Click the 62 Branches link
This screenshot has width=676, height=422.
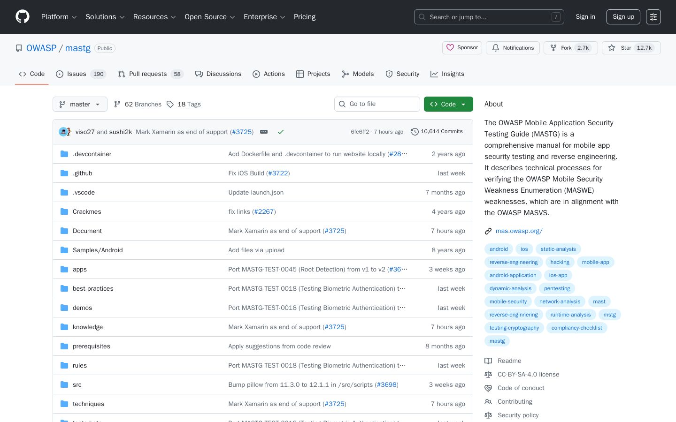point(138,104)
